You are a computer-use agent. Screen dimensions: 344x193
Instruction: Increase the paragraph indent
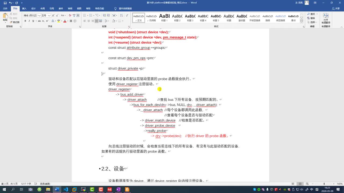(x=108, y=16)
